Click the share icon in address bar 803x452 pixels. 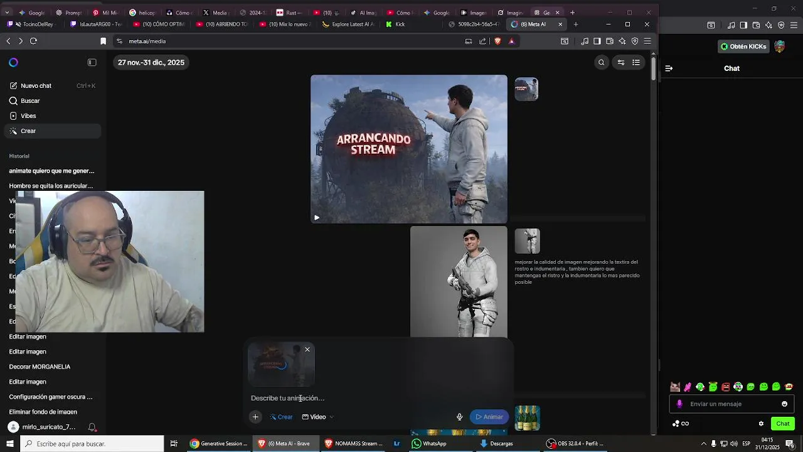(x=482, y=41)
